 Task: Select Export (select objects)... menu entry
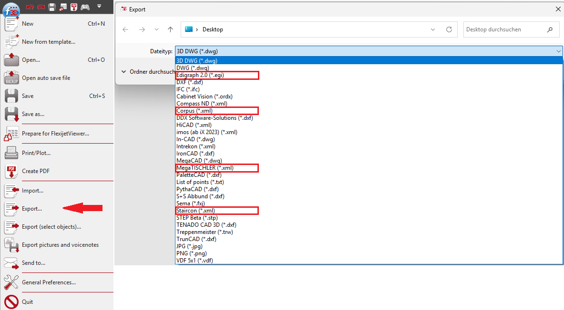point(51,227)
